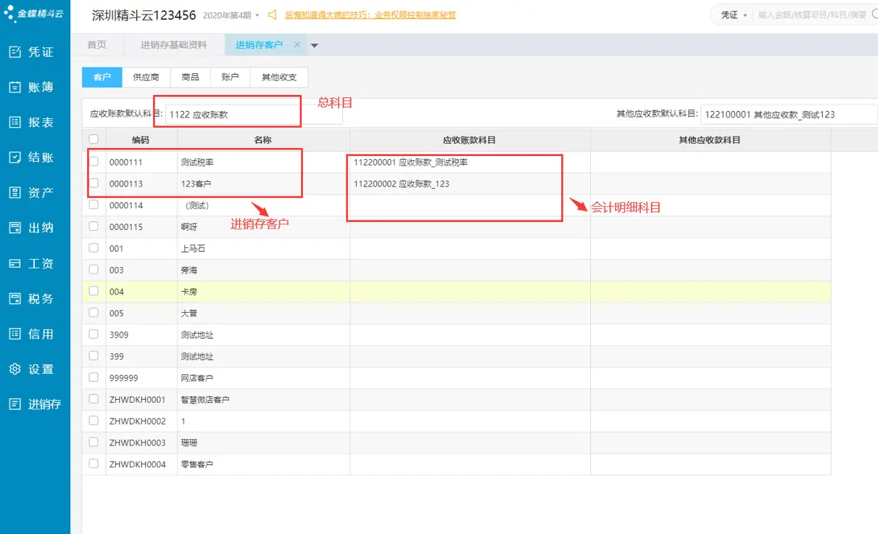This screenshot has width=878, height=534.
Task: Open the 账簿 ledger sidebar icon
Action: (15, 87)
